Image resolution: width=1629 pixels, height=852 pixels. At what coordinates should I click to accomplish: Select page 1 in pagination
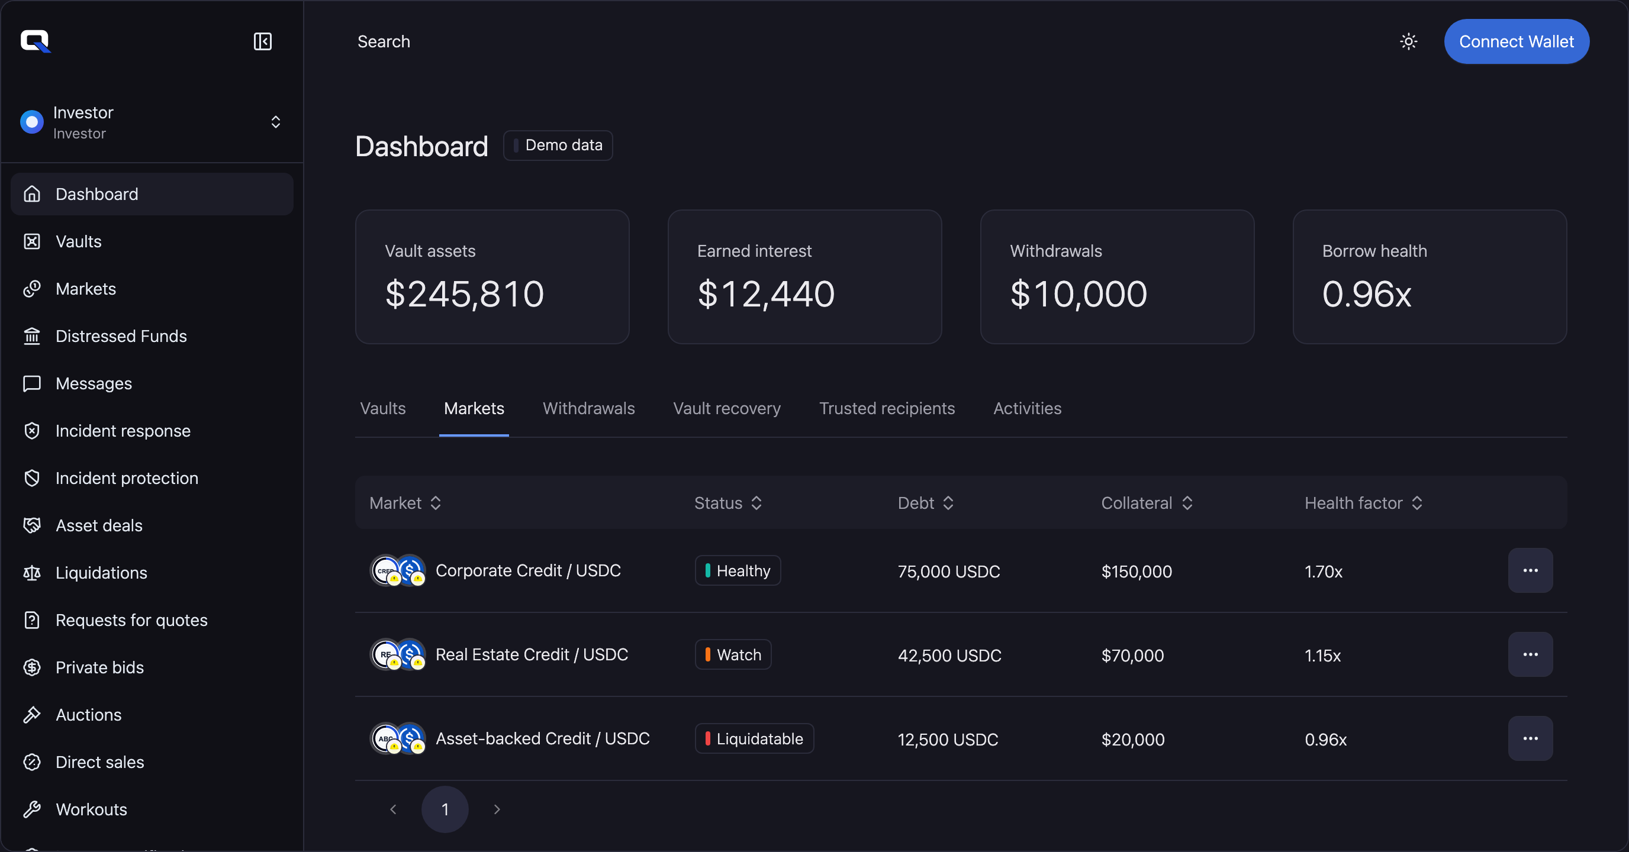(x=445, y=809)
